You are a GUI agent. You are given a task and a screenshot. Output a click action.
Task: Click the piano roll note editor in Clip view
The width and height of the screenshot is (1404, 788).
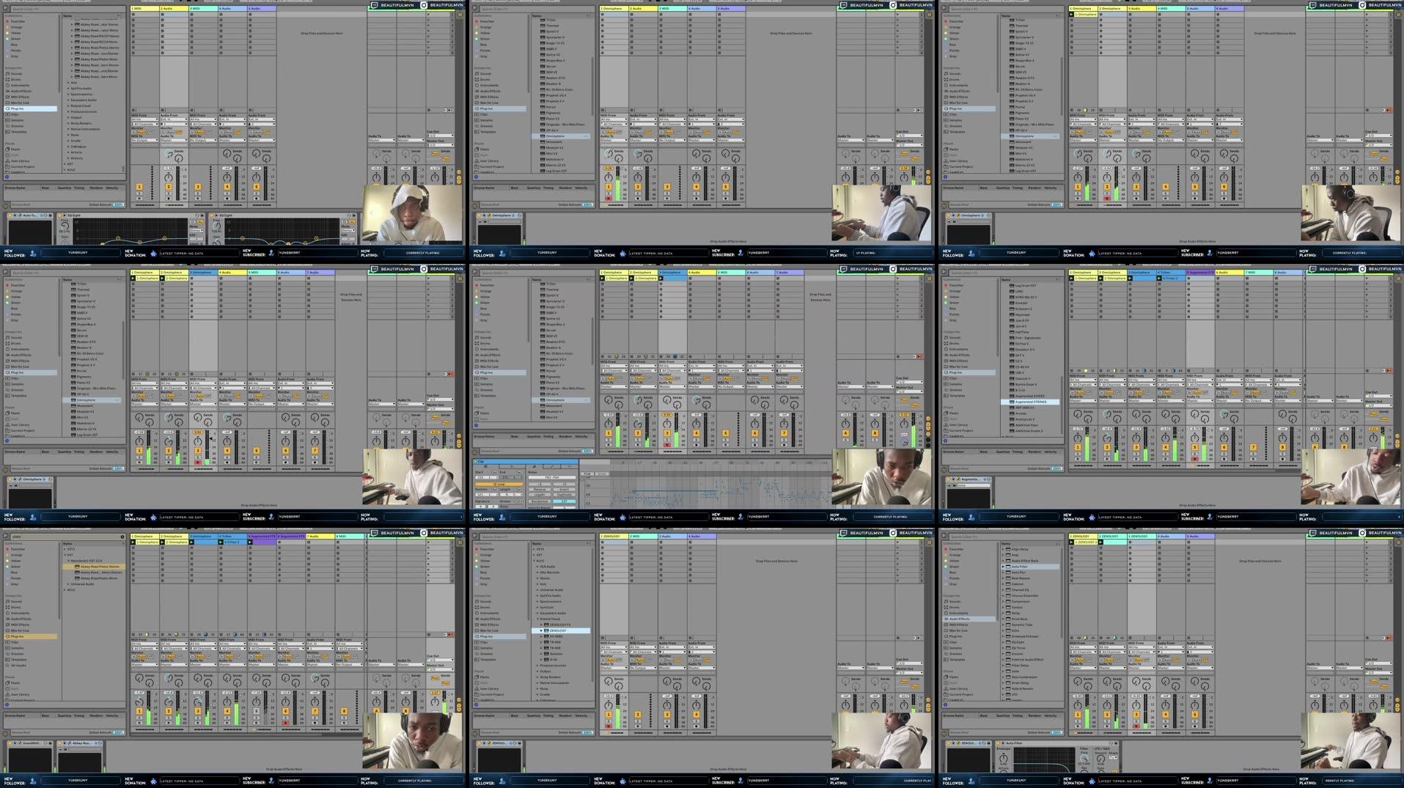click(722, 493)
